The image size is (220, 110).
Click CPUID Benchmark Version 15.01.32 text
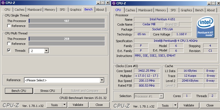pos(83,98)
